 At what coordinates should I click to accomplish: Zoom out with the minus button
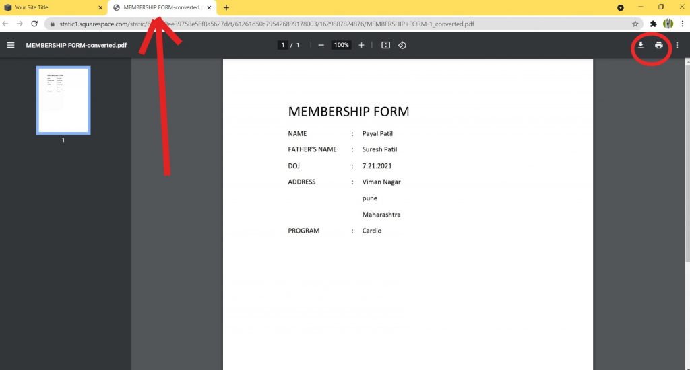(321, 45)
